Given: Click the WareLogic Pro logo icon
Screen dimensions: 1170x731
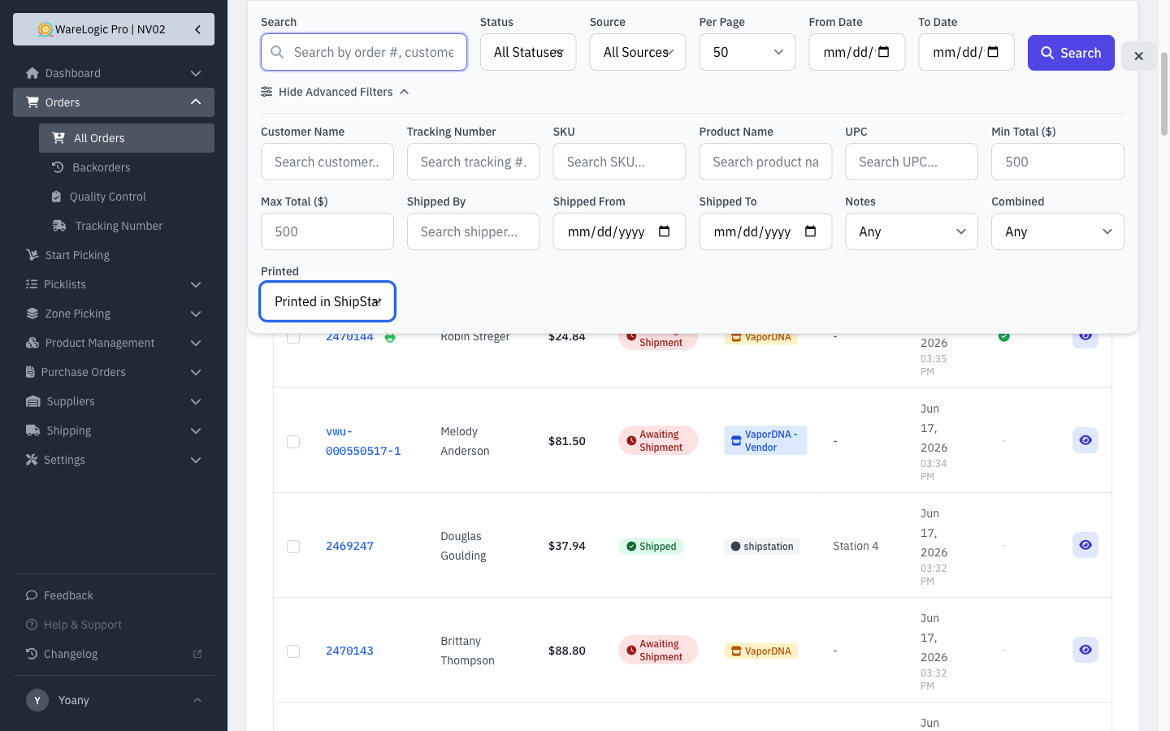Looking at the screenshot, I should pyautogui.click(x=45, y=29).
